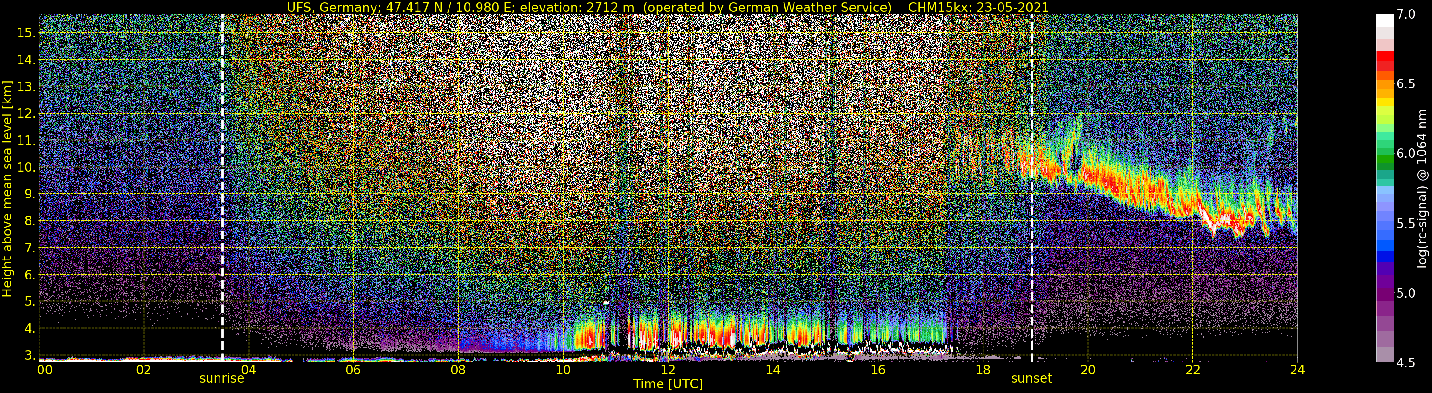This screenshot has height=393, width=1432.
Task: Click the 24 tick on the time axis
Action: click(1297, 370)
